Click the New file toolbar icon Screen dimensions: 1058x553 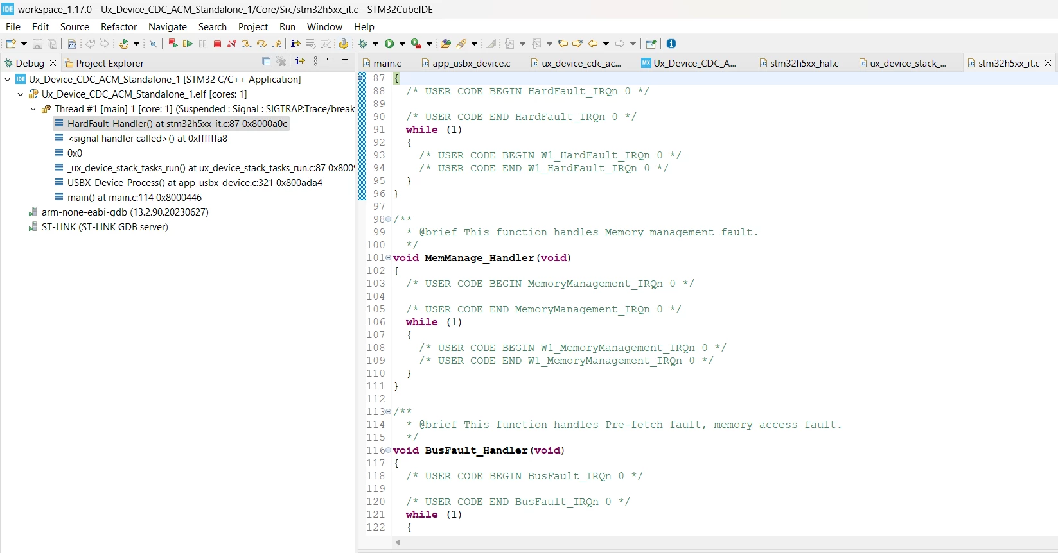click(x=11, y=44)
